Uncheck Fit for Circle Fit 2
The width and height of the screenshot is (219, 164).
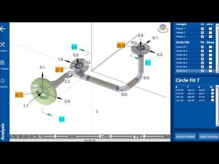click(x=202, y=51)
